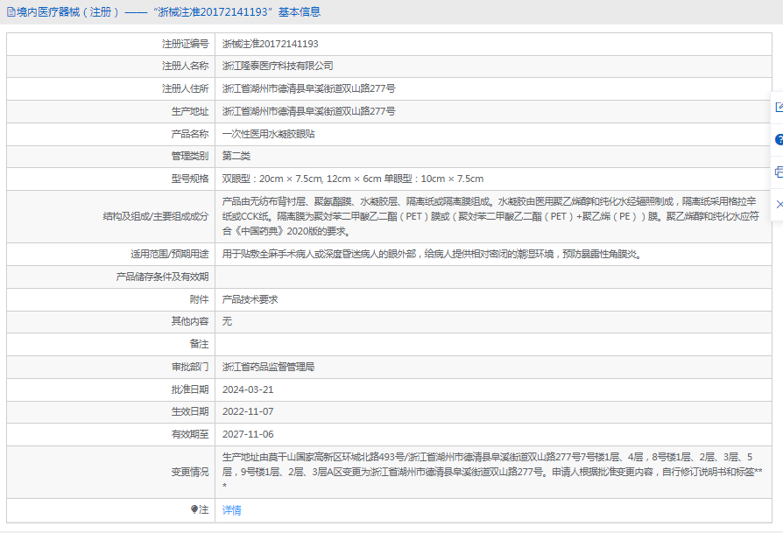Click the lightbulb icon next to 注
This screenshot has width=783, height=533.
coord(194,509)
